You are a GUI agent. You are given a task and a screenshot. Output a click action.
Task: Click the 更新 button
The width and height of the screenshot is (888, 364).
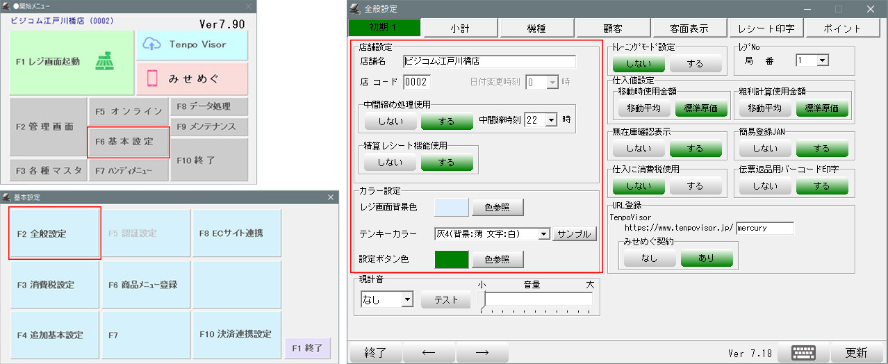[x=856, y=352]
